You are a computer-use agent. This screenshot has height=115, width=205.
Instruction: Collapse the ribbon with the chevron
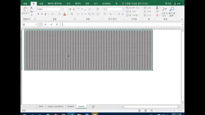coord(182,19)
